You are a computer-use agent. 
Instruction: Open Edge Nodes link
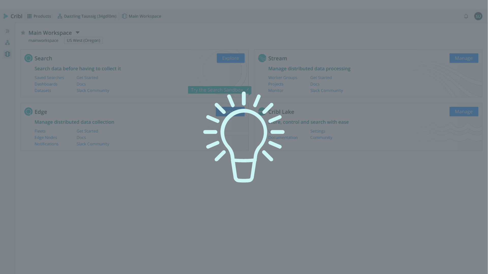[46, 138]
